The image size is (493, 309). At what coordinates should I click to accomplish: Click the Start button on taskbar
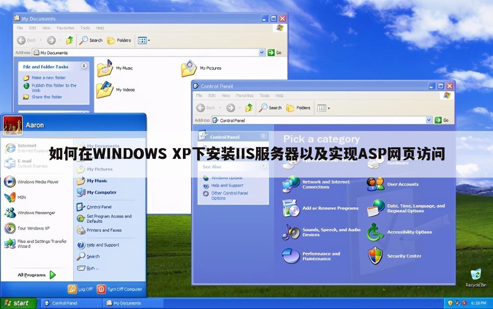18,303
